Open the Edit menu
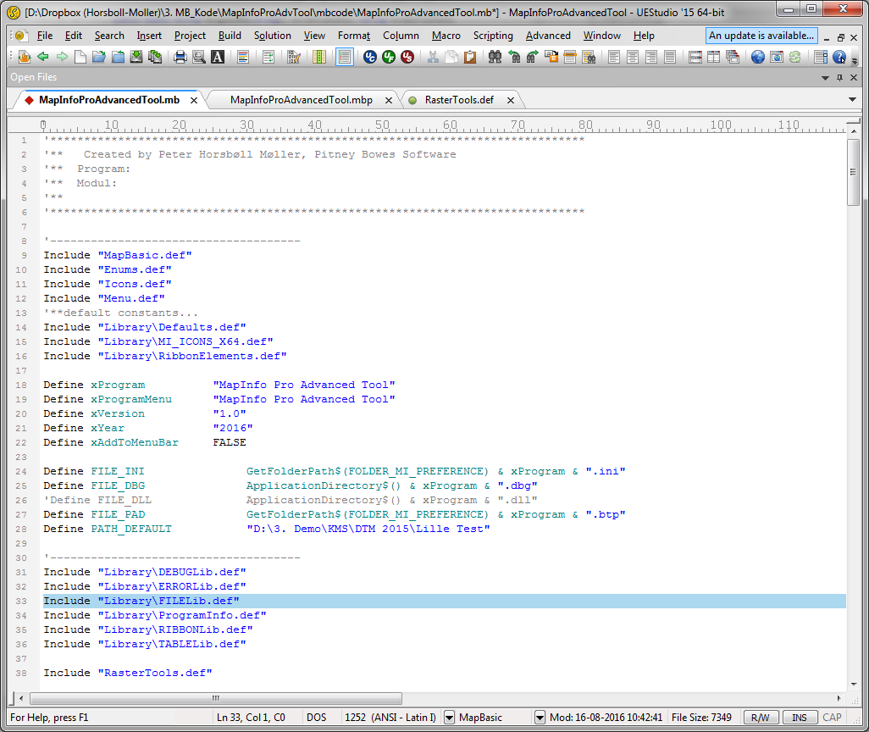869x732 pixels. (73, 36)
